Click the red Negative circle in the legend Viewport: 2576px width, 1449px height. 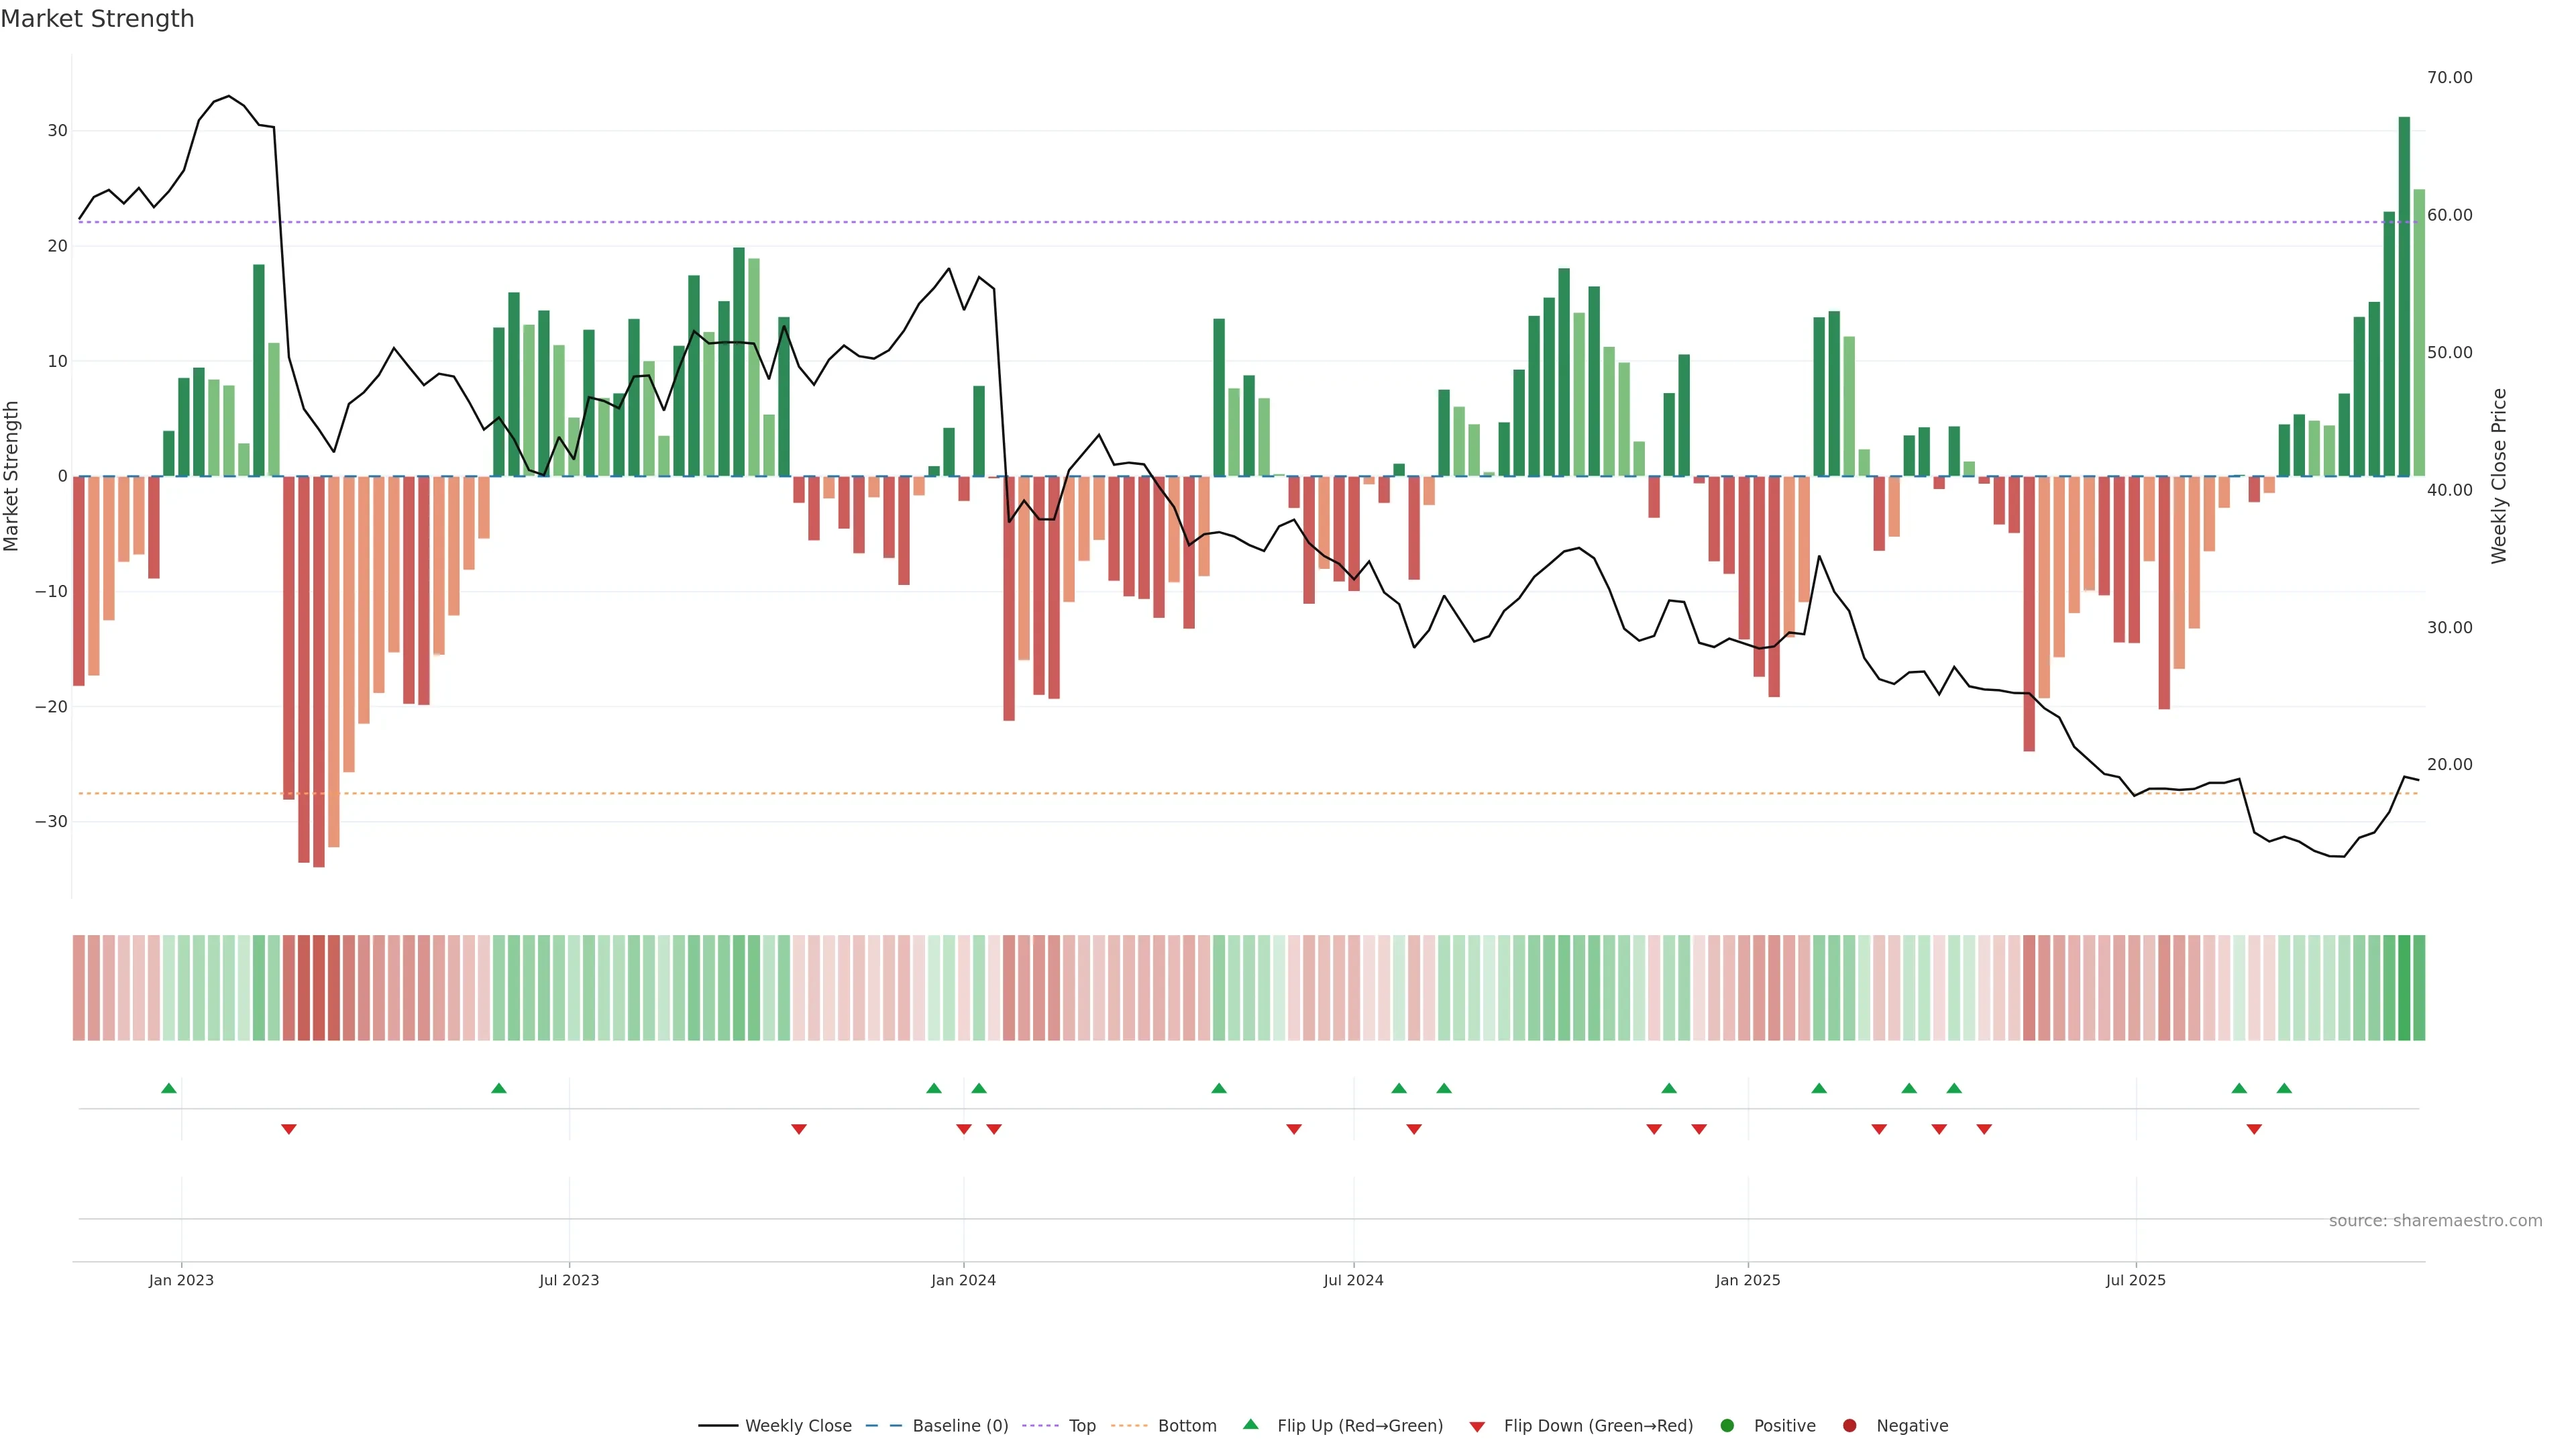tap(1849, 1425)
